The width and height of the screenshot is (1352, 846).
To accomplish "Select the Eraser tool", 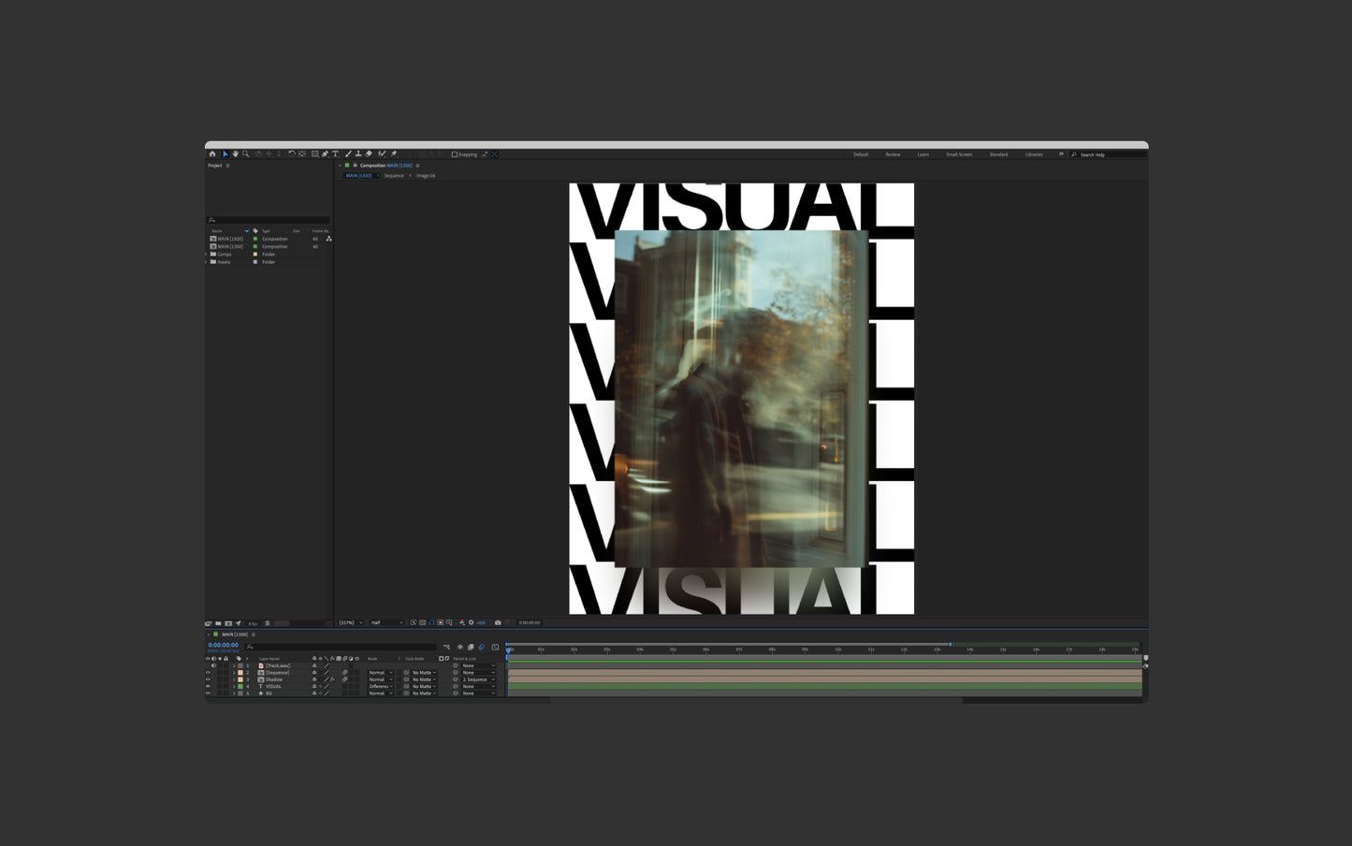I will (369, 154).
